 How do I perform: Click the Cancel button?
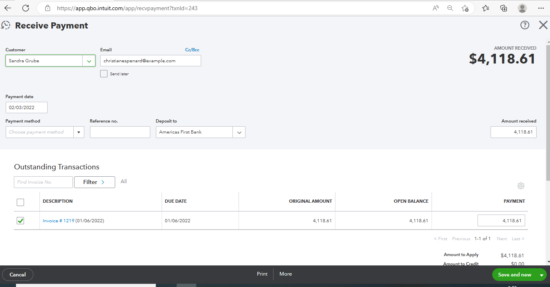pos(18,275)
